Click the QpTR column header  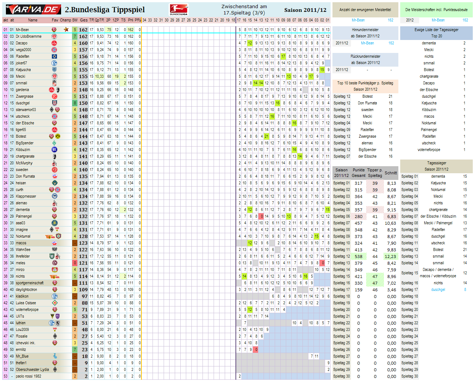click(99, 20)
